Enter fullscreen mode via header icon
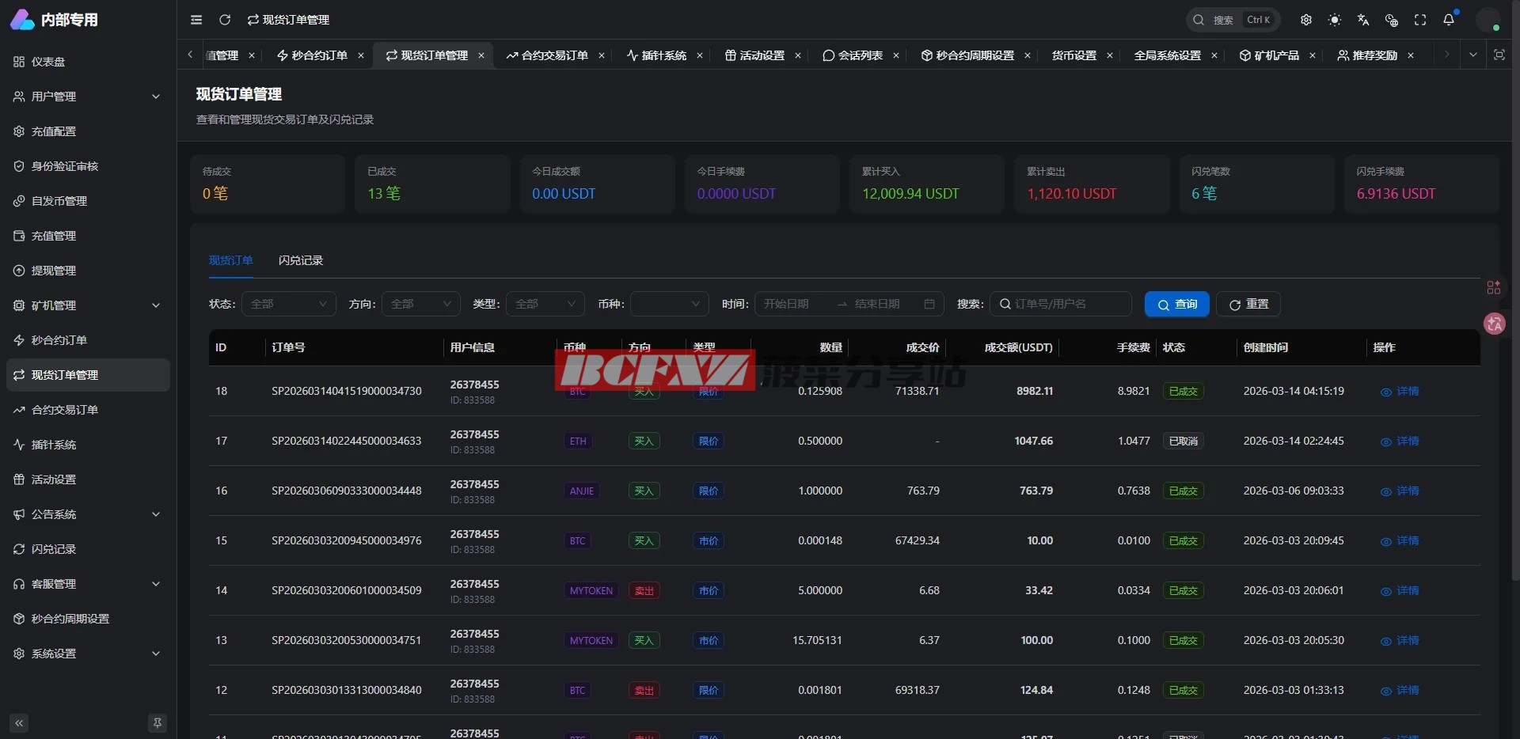 [1420, 20]
